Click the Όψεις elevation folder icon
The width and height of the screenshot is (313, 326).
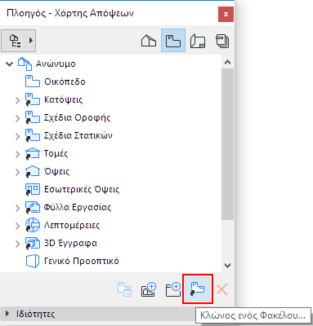point(33,171)
